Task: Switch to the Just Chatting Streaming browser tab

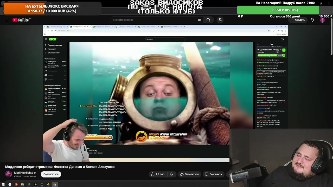Action: [57, 26]
